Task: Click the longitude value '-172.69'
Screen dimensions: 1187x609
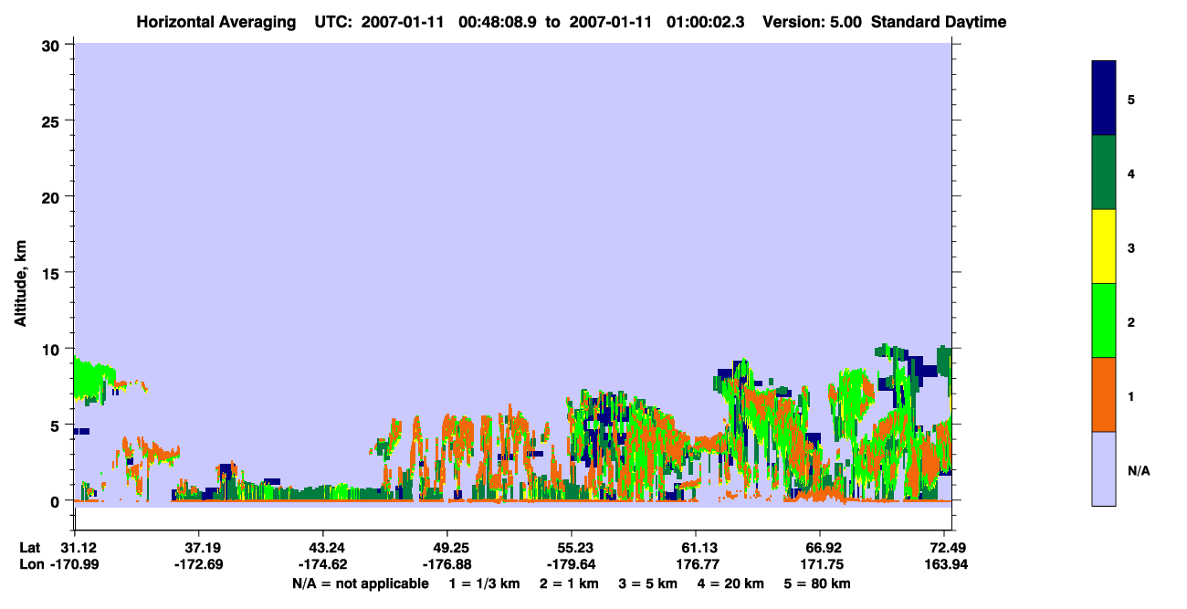Action: pyautogui.click(x=198, y=564)
